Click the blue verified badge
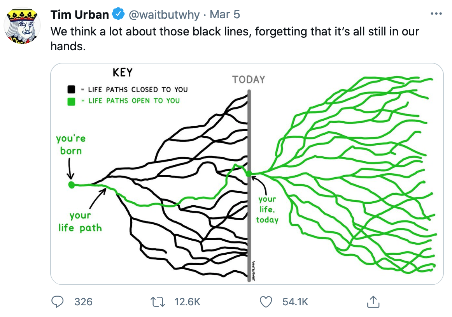452x317 pixels. click(x=117, y=15)
